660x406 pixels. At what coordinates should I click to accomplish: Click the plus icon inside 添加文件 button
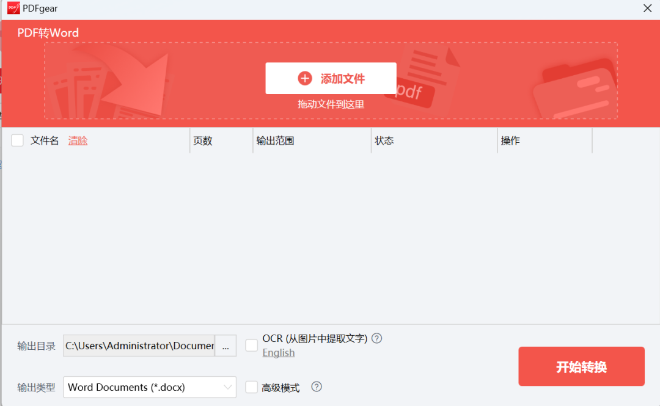pyautogui.click(x=304, y=78)
